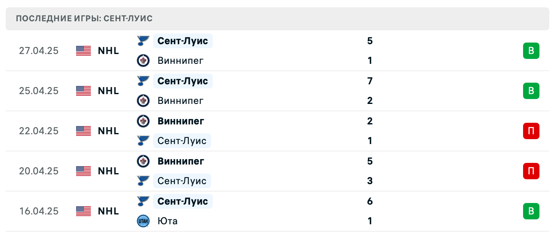Click the red loss badge for 20.04.25
555x239 pixels.
point(531,171)
